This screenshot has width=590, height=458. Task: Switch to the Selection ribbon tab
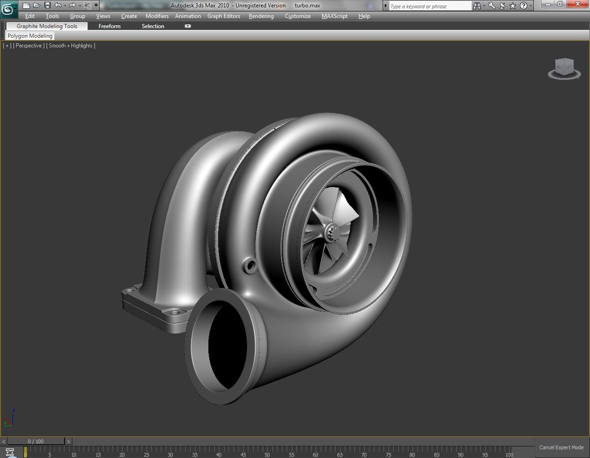pyautogui.click(x=153, y=26)
